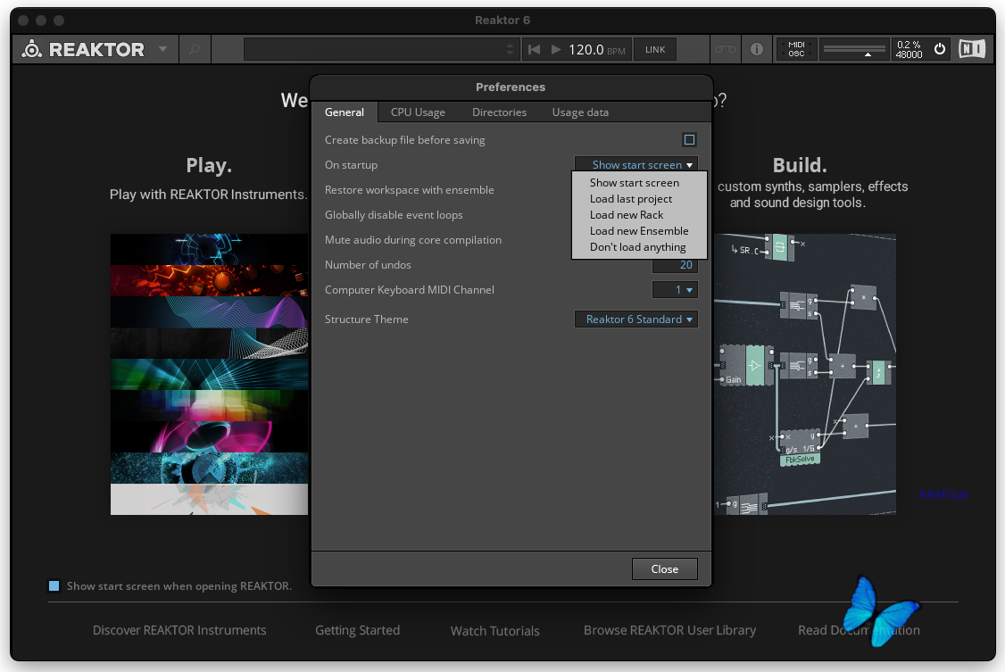Click the REAKTOR logo icon

pos(31,49)
